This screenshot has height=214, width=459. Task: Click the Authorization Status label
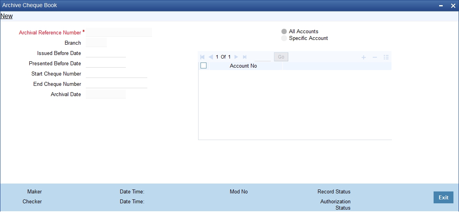pyautogui.click(x=336, y=205)
